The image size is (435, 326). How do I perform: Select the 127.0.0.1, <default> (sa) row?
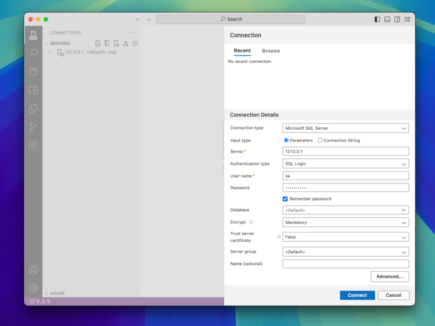point(91,52)
